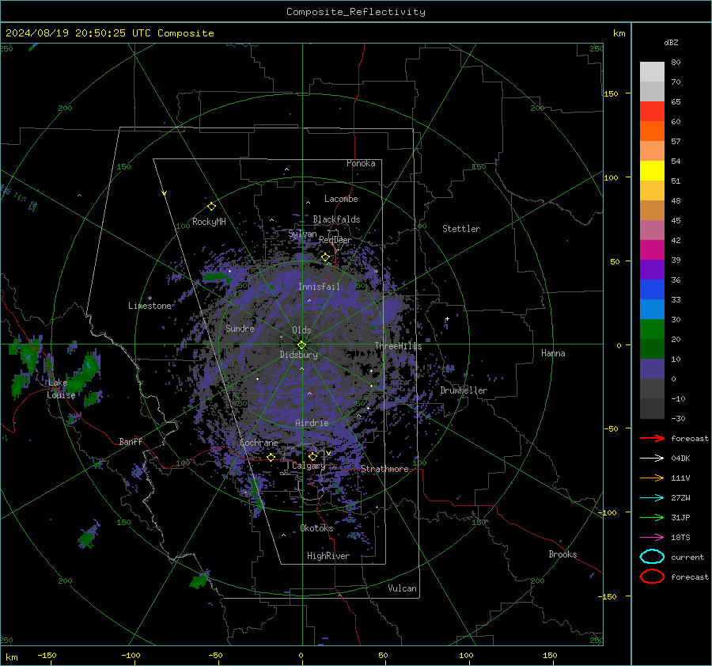Click the 04DK legend label text
The height and width of the screenshot is (666, 712).
680,459
